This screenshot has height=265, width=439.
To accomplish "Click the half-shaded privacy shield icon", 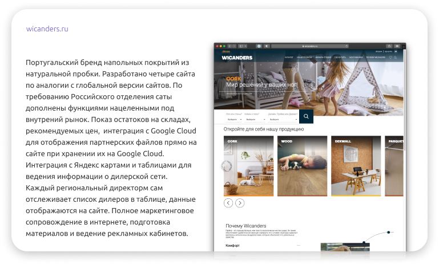I will click(267, 46).
